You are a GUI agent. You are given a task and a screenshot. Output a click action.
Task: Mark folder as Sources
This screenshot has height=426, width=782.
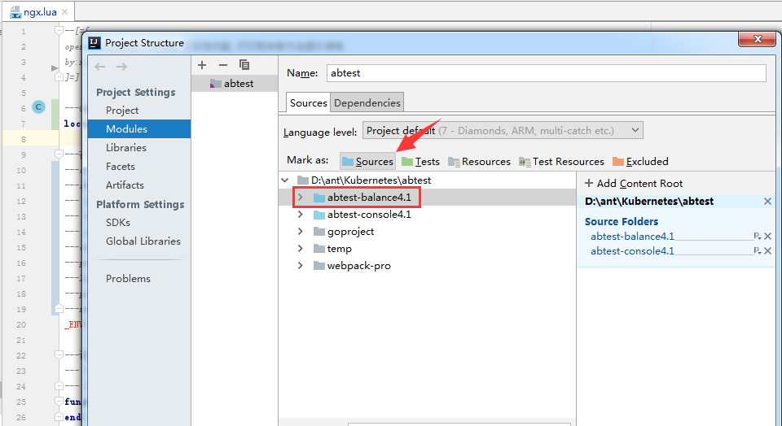tap(367, 162)
